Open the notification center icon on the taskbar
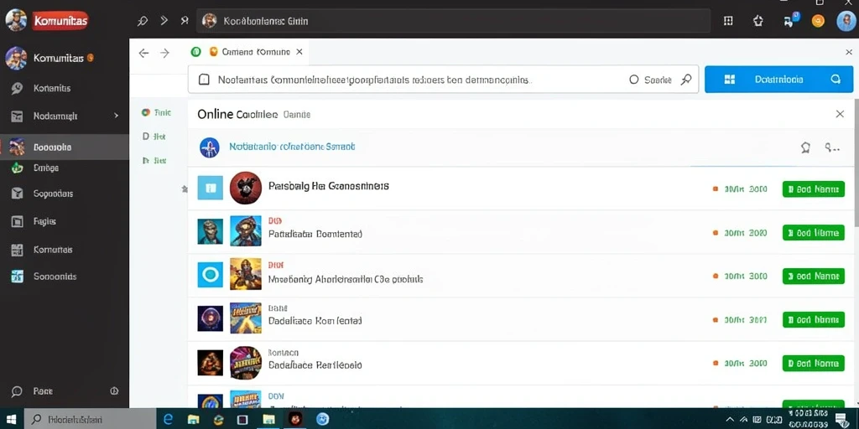The width and height of the screenshot is (859, 429). pyautogui.click(x=841, y=420)
